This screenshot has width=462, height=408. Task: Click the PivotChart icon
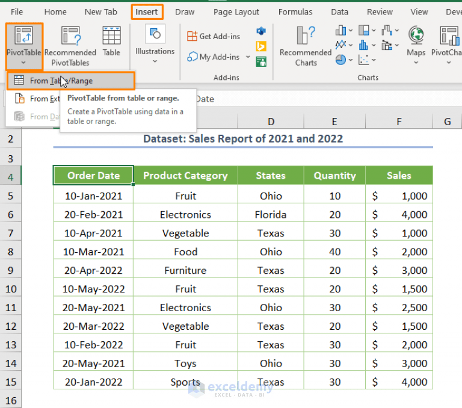(450, 36)
